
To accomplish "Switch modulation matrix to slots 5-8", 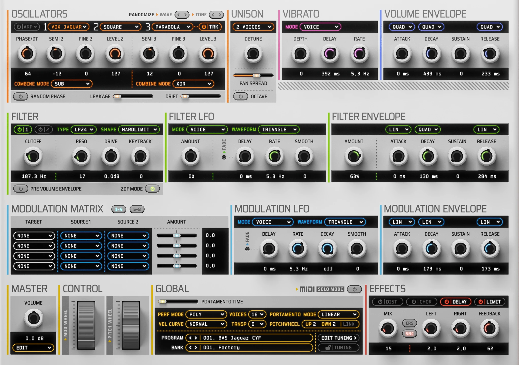I will pyautogui.click(x=137, y=209).
